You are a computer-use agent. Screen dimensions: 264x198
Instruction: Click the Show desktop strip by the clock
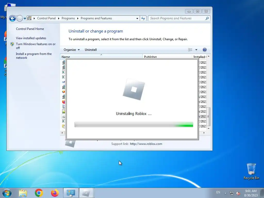(x=262, y=193)
